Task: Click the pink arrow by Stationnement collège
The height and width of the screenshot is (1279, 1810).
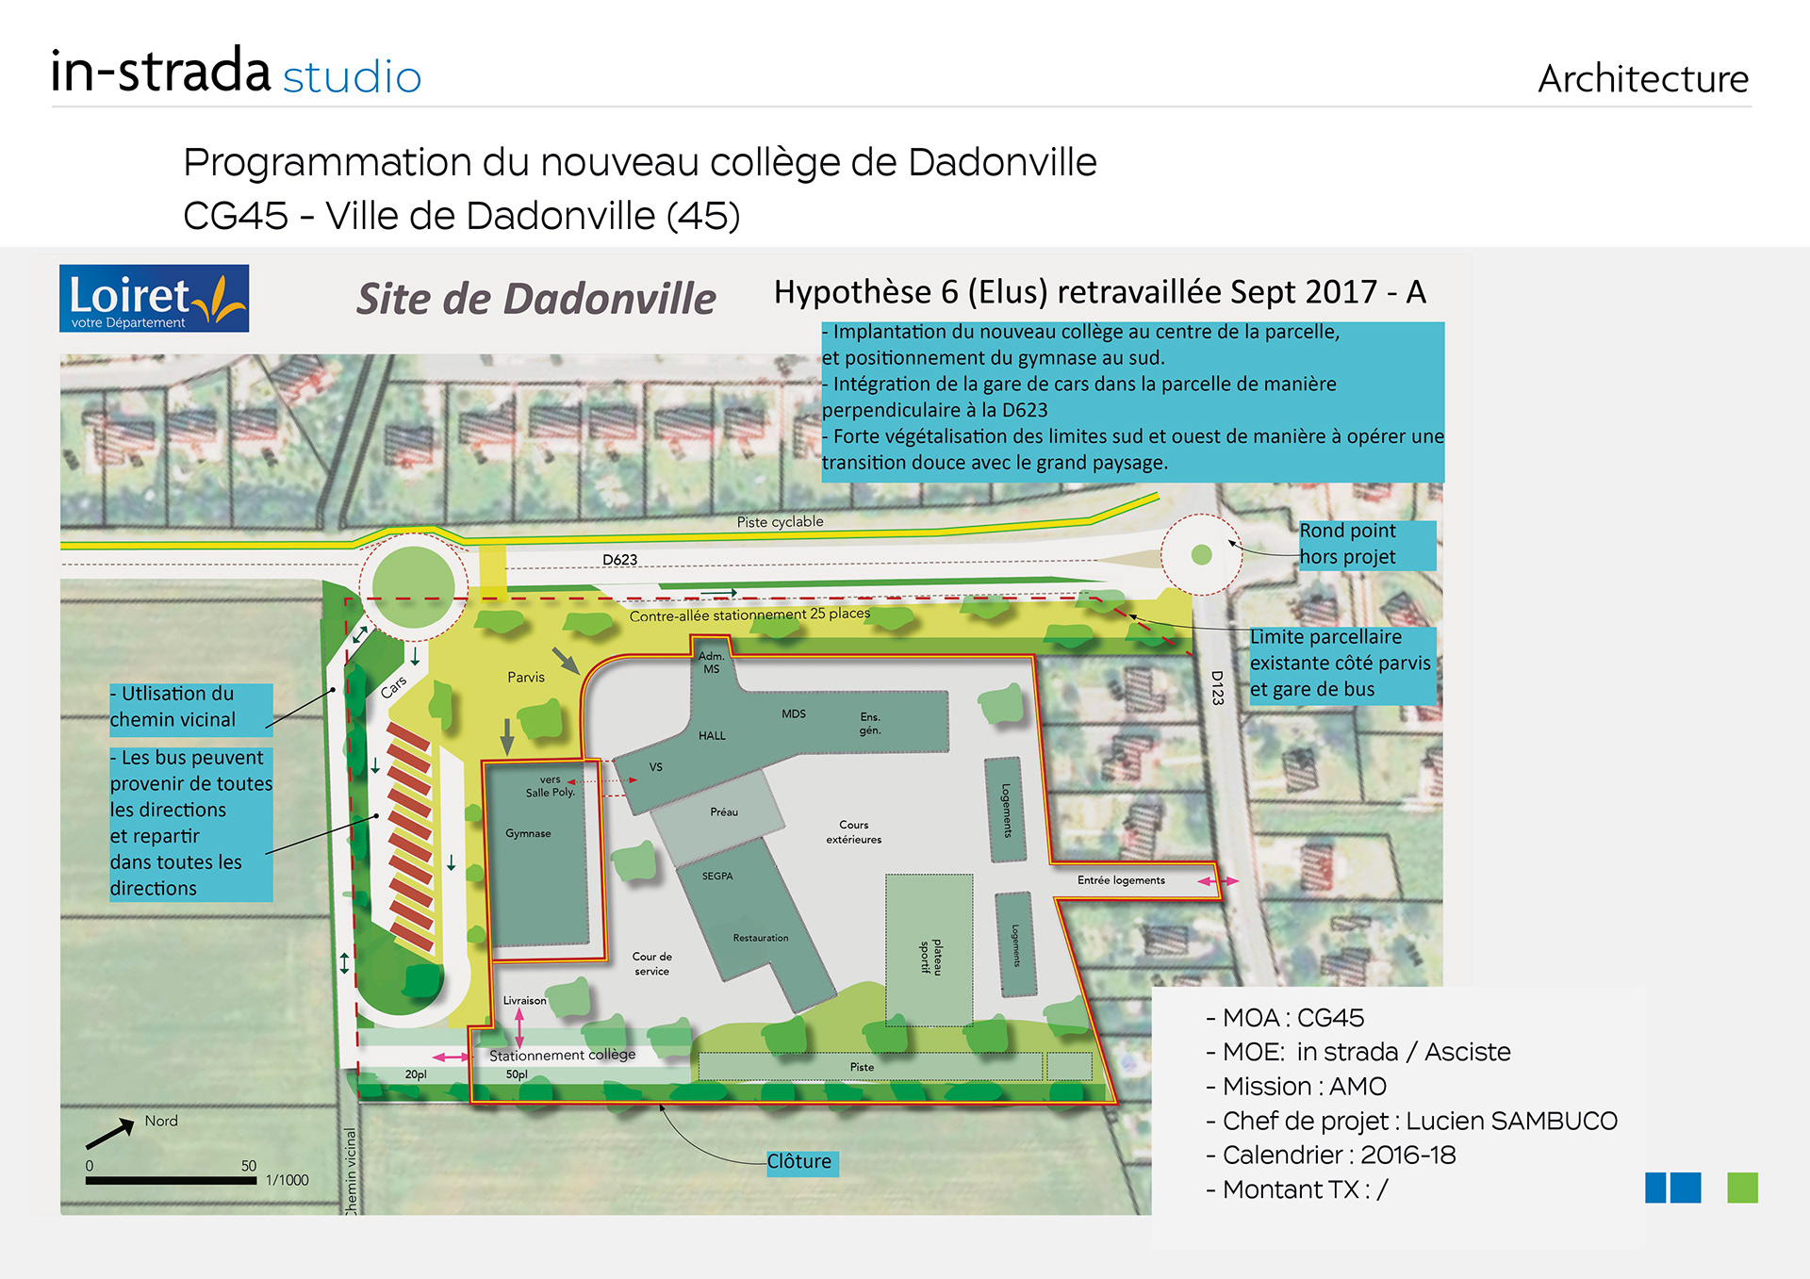Action: point(450,1058)
